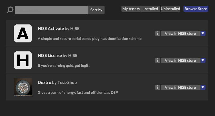This screenshot has height=116, width=215.
Task: Show info for HISE Activate
Action: click(x=158, y=33)
